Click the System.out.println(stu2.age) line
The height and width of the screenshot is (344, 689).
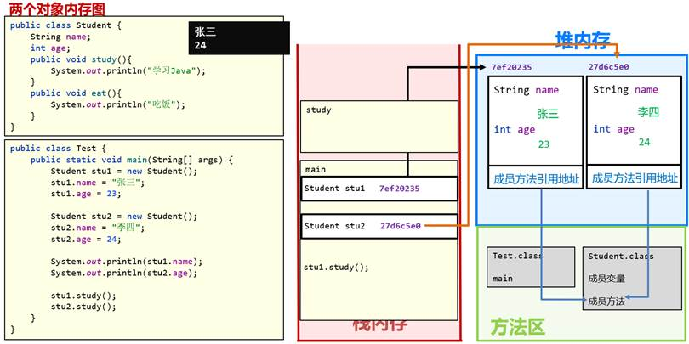pyautogui.click(x=124, y=273)
